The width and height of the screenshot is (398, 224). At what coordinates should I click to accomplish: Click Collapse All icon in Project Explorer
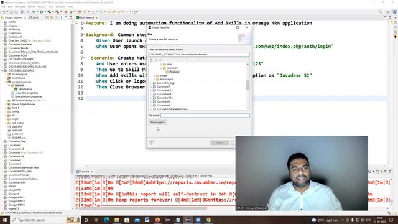[x=47, y=17]
